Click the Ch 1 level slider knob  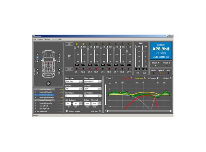coord(75,48)
